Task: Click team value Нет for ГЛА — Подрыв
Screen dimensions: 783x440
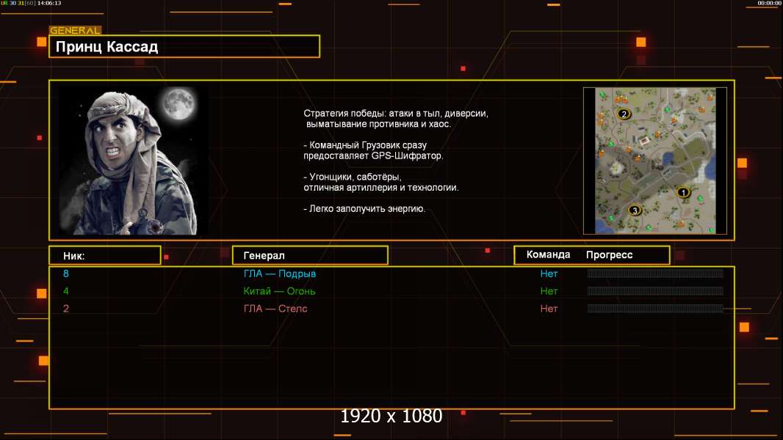Action: coord(549,274)
